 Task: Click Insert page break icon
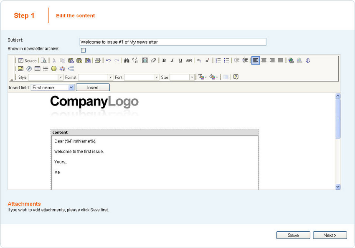71,69
